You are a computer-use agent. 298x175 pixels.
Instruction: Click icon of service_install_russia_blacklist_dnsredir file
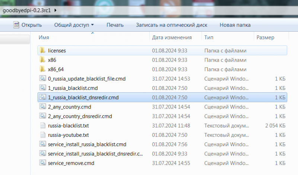coord(42,153)
